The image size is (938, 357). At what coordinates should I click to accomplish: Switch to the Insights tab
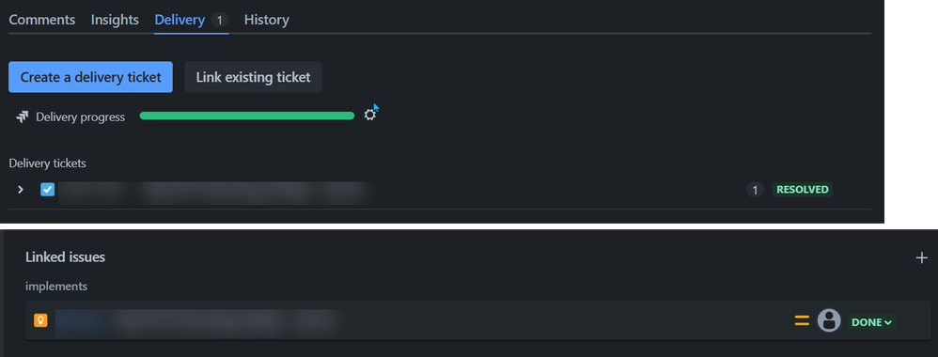point(115,20)
